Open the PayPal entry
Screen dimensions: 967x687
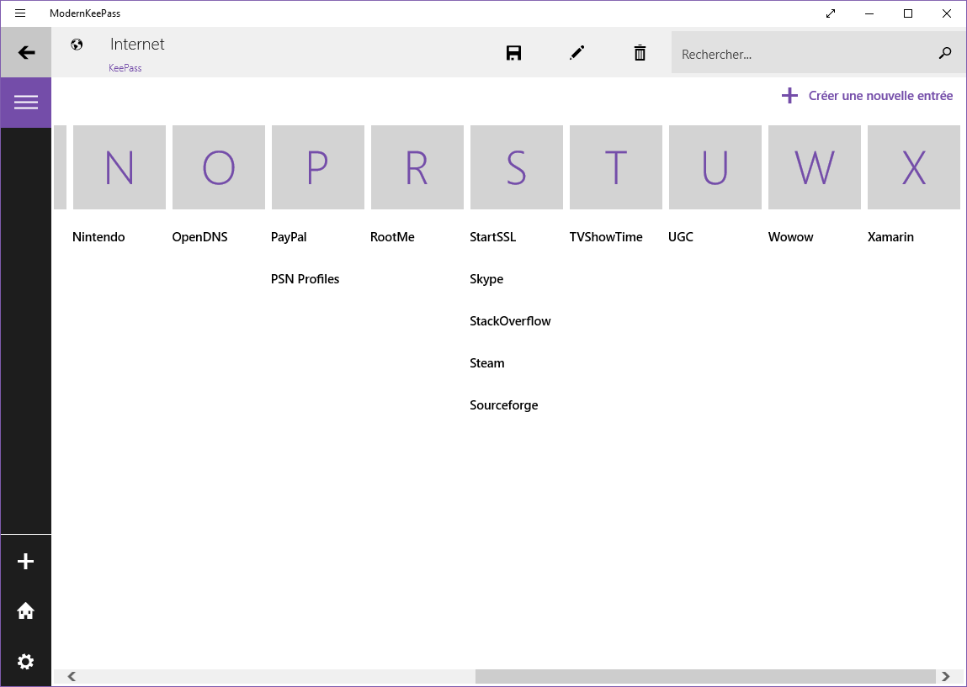289,237
